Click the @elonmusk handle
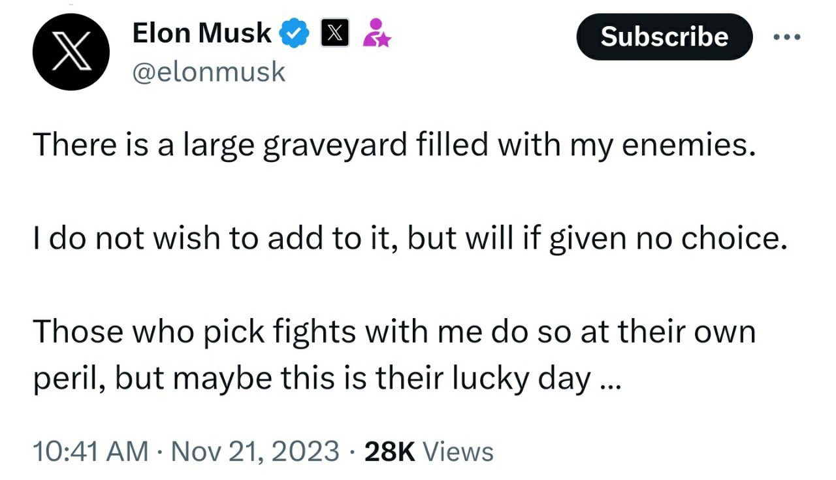The width and height of the screenshot is (836, 480). tap(210, 72)
